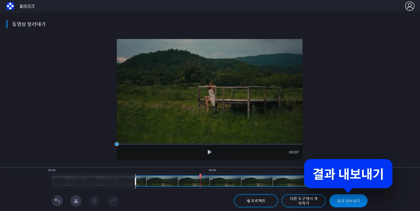420x211 pixels.
Task: Click the 00:07 duration label
Action: (x=294, y=152)
